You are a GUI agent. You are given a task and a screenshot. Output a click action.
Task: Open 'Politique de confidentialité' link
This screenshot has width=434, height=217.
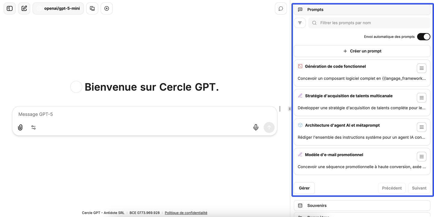click(186, 213)
